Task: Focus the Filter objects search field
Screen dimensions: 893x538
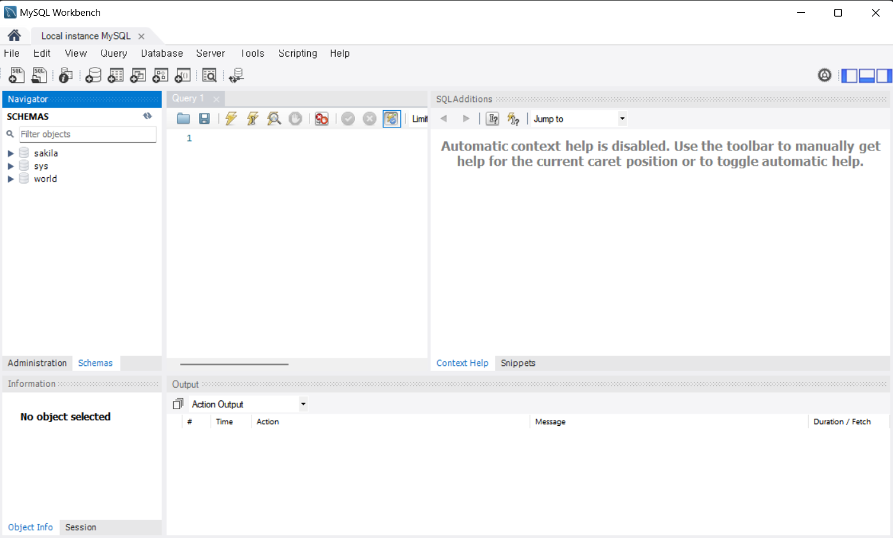Action: pyautogui.click(x=87, y=134)
